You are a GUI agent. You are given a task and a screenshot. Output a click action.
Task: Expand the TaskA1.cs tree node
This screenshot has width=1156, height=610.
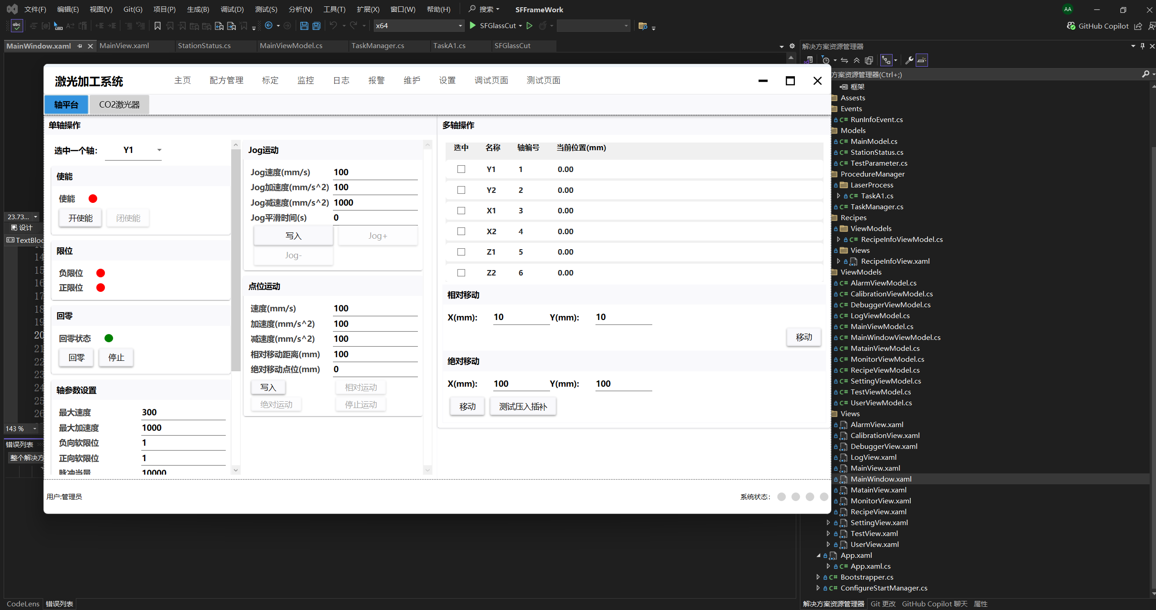(x=838, y=196)
